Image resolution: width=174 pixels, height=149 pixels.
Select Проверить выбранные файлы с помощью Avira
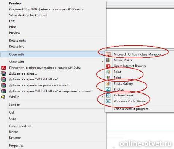[45, 68]
